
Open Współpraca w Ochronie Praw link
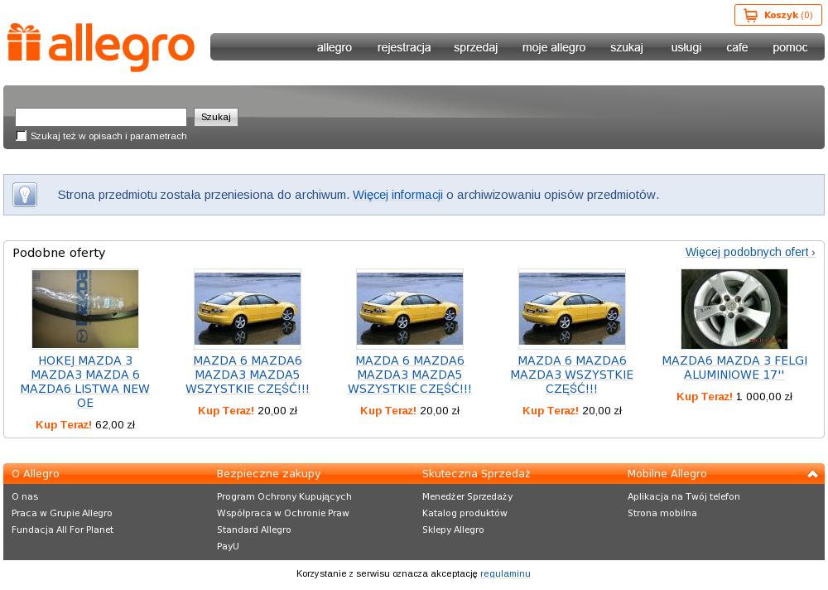click(283, 513)
